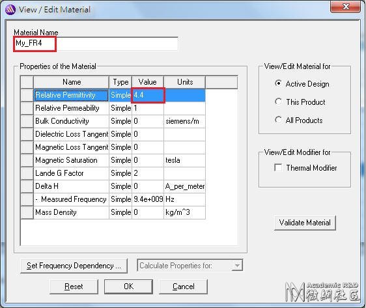Click the Material Name text field
The height and width of the screenshot is (308, 366).
pyautogui.click(x=96, y=44)
